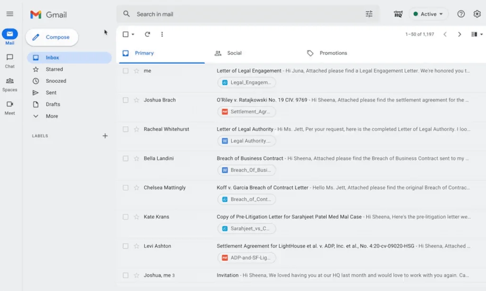Open the Active status dropdown
Viewport: 486px width, 291px height.
click(x=427, y=14)
